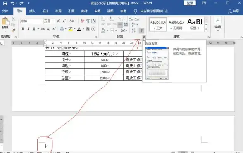Open the customize quick access toolbar menu

(29, 3)
